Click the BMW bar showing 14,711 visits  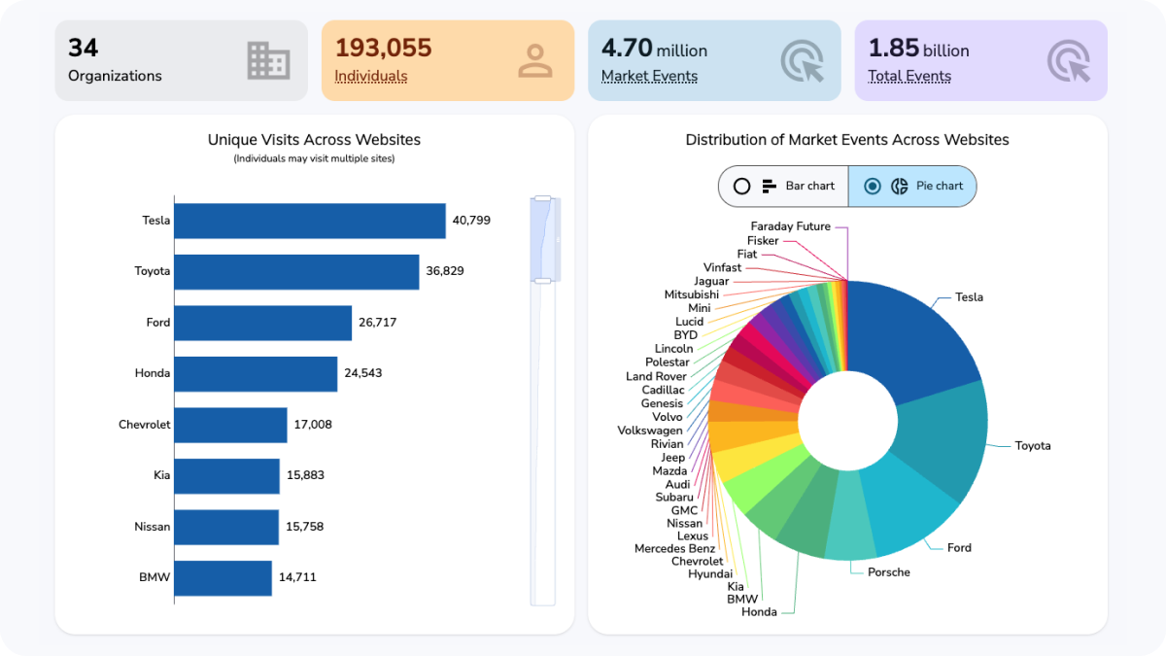coord(223,577)
